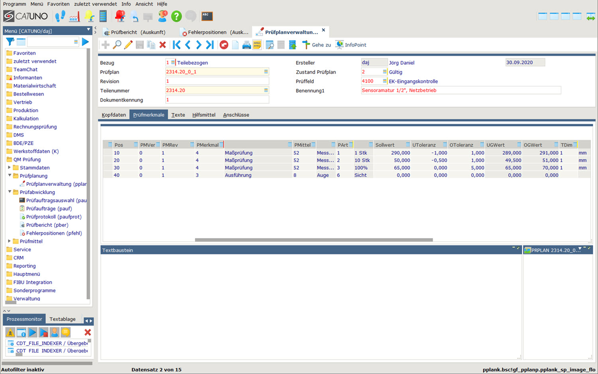Open the Zustand Prüfplan dropdown list
This screenshot has width=598, height=374.
pyautogui.click(x=384, y=72)
